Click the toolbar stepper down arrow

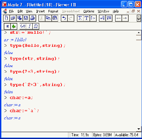[x=139, y=20]
